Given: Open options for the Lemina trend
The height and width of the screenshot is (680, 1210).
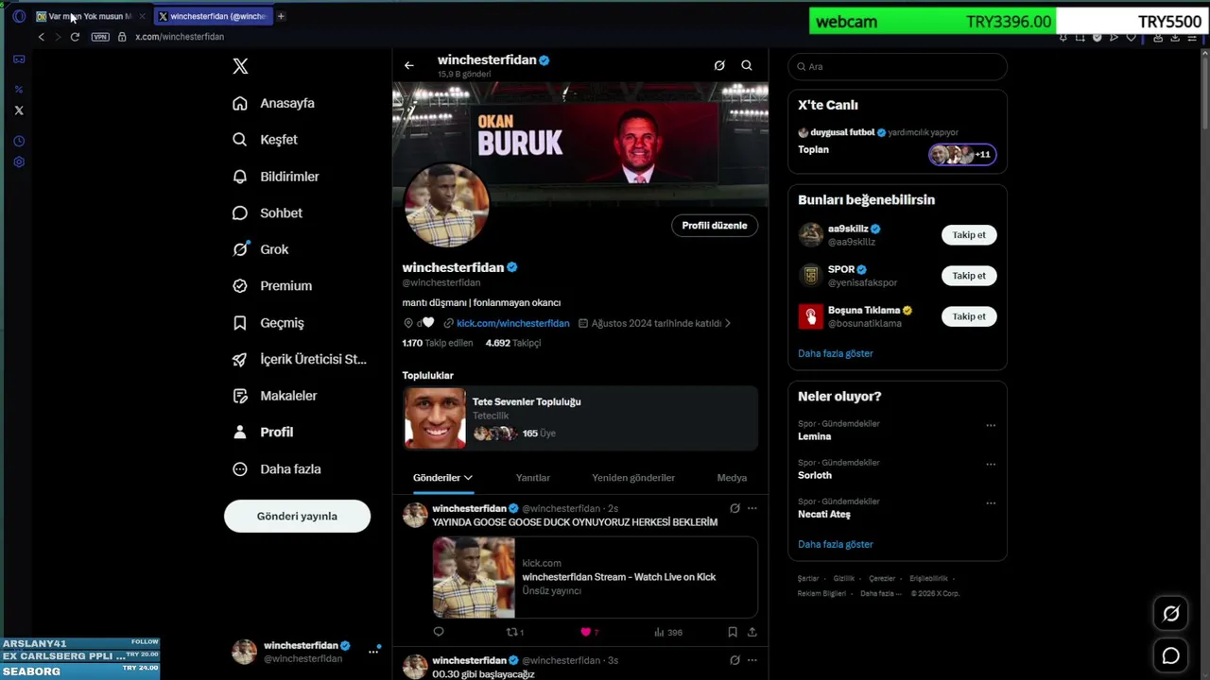Looking at the screenshot, I should 991,425.
